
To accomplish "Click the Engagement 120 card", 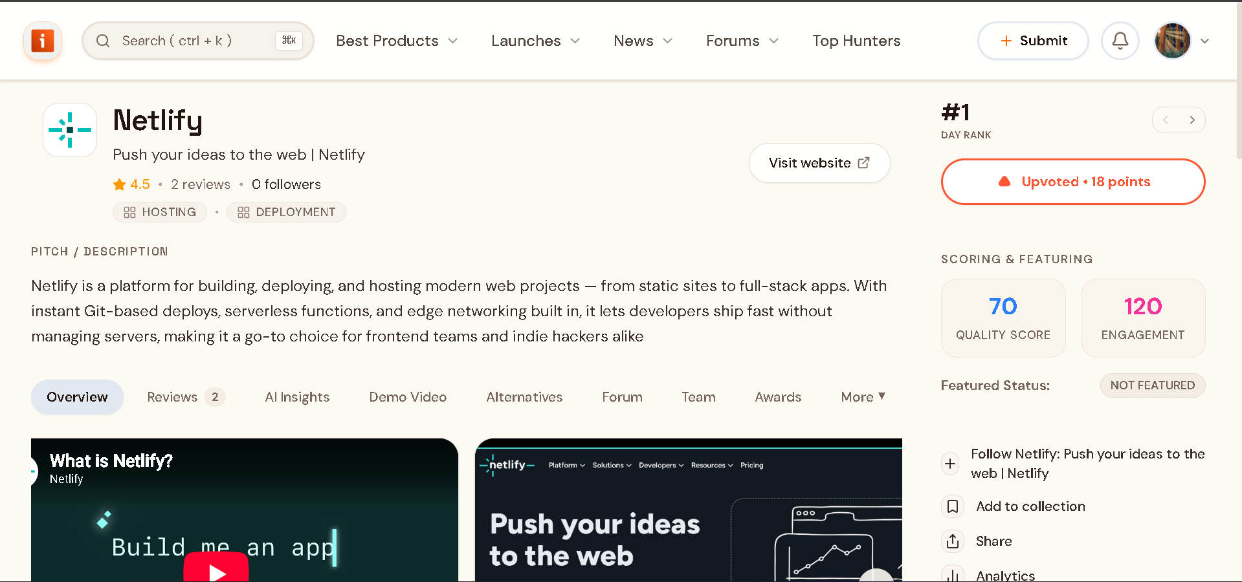I will [1143, 318].
